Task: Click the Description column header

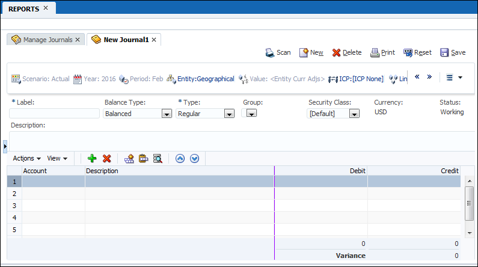Action: [180, 171]
